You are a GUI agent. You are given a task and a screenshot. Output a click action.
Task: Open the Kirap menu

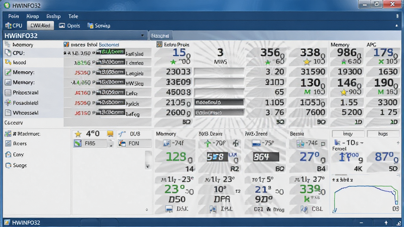[32, 16]
